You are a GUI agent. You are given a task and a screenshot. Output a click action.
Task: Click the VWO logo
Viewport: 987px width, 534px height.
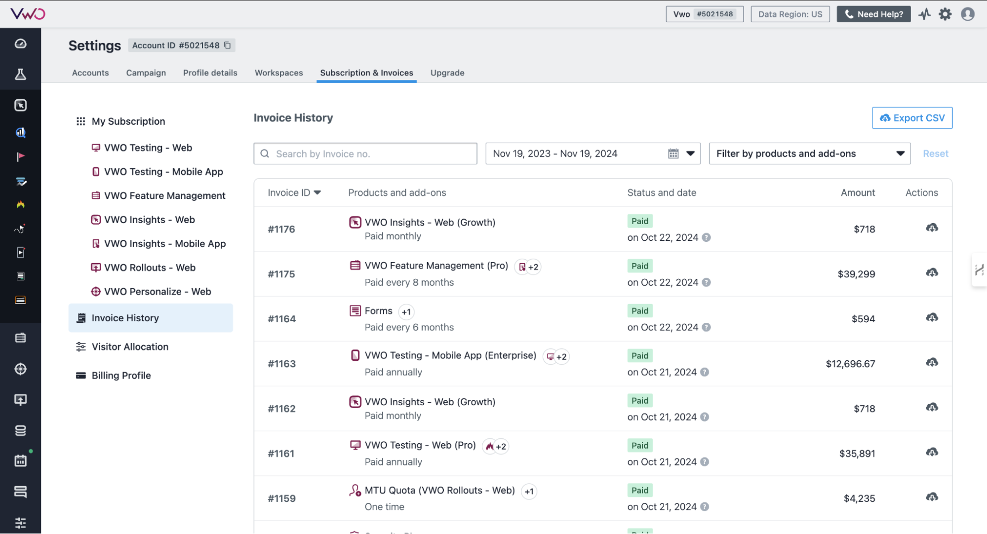pyautogui.click(x=28, y=13)
